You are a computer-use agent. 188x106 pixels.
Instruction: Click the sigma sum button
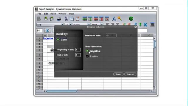(x=47, y=30)
